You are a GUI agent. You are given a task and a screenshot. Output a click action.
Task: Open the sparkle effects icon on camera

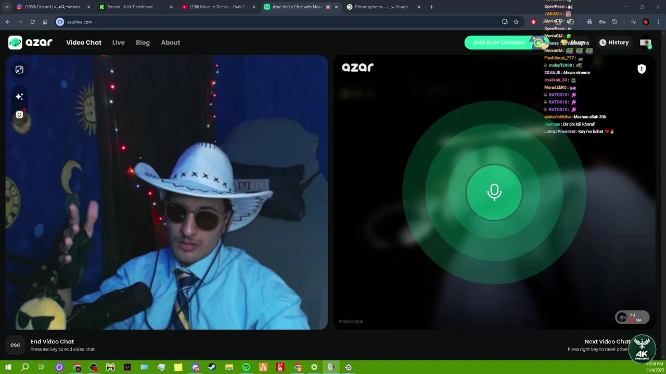tap(19, 97)
